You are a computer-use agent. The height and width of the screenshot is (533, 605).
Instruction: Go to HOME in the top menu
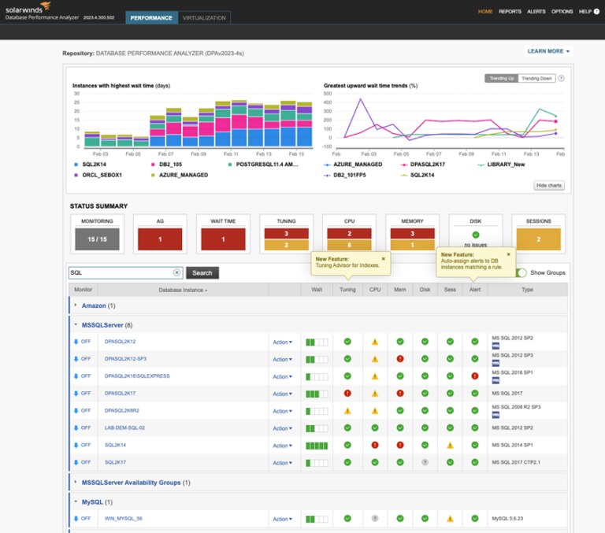(485, 12)
